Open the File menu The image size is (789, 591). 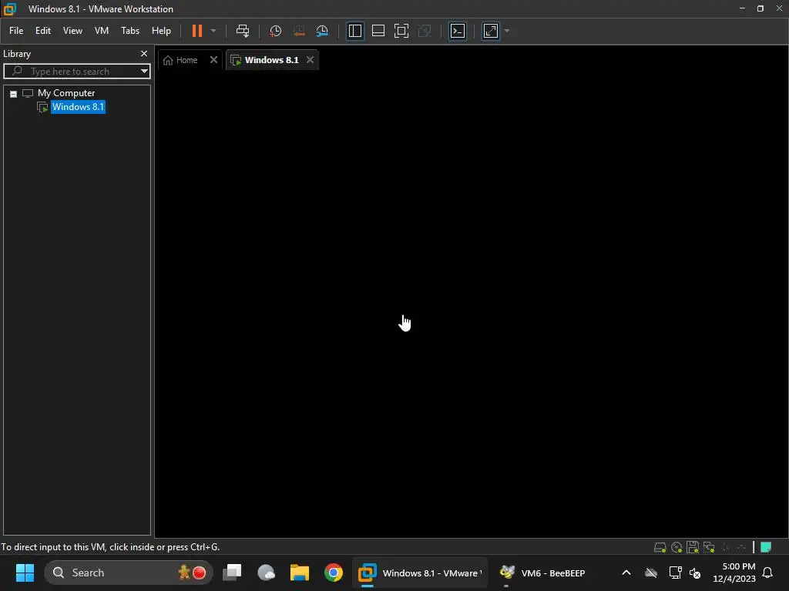coord(16,31)
